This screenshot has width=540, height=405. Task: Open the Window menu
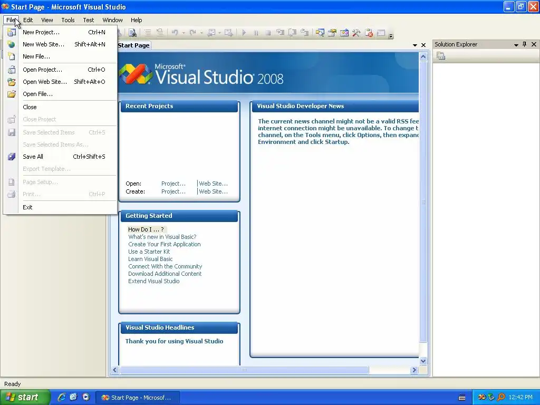112,20
